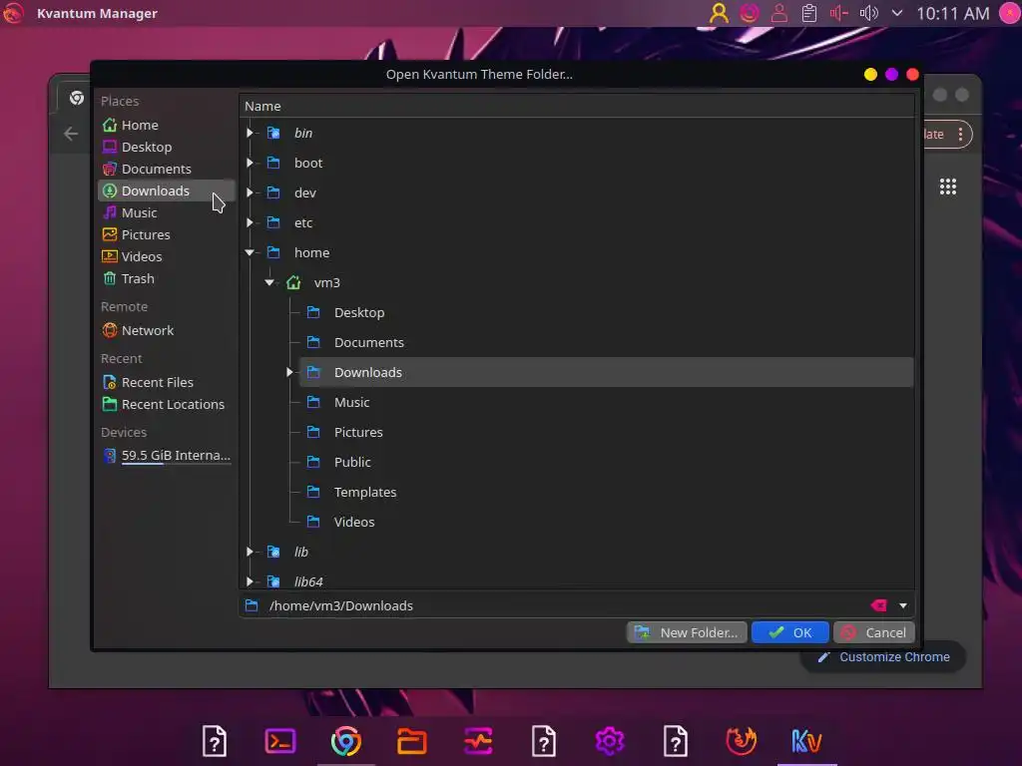1022x766 pixels.
Task: Open Google apps grid in Chrome window
Action: coord(948,187)
